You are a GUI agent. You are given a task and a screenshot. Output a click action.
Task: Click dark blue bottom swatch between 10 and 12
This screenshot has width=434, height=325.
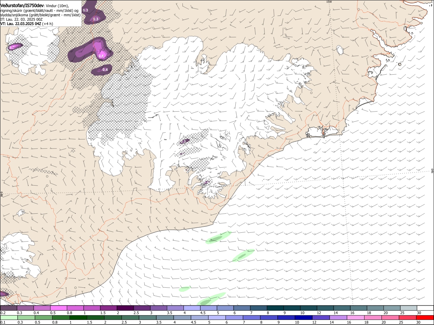(x=303, y=318)
